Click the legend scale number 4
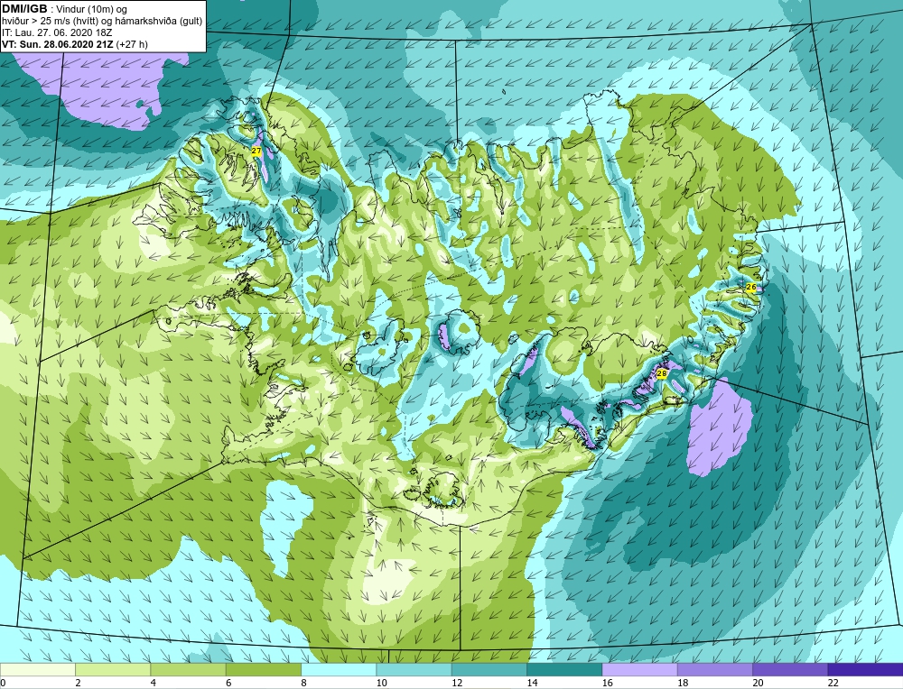This screenshot has width=903, height=689. tap(154, 683)
